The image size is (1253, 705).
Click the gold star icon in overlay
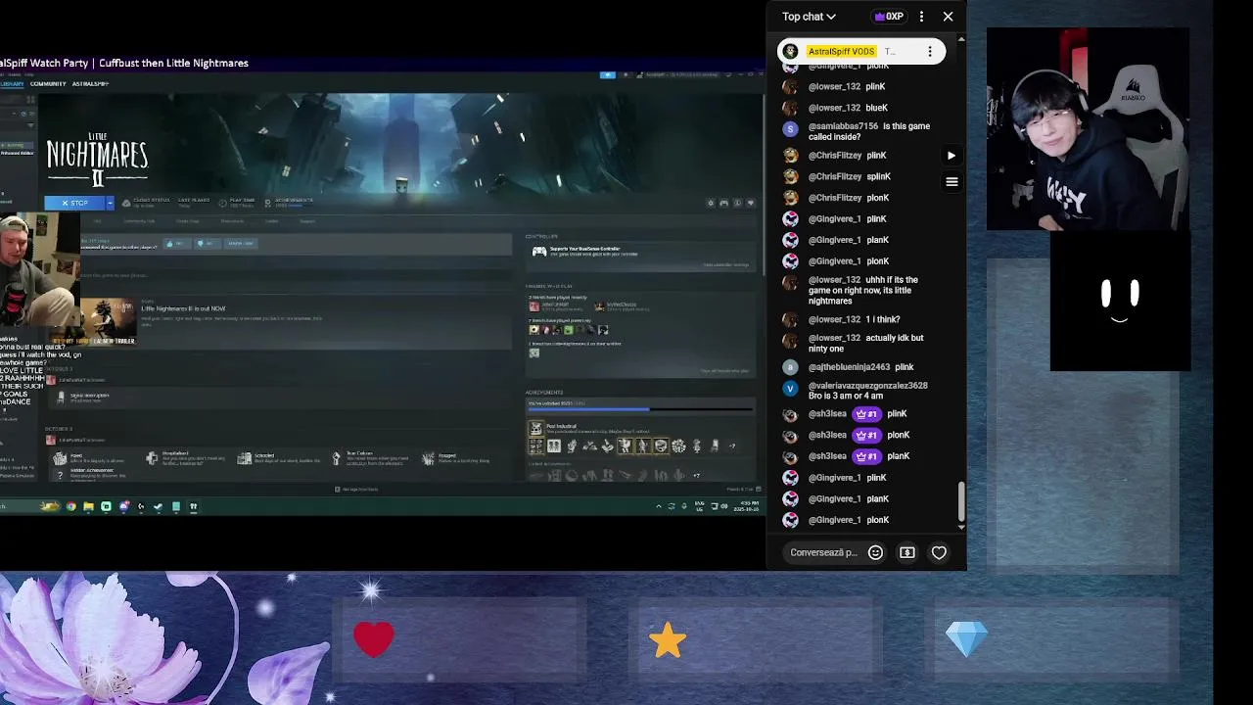(x=668, y=640)
